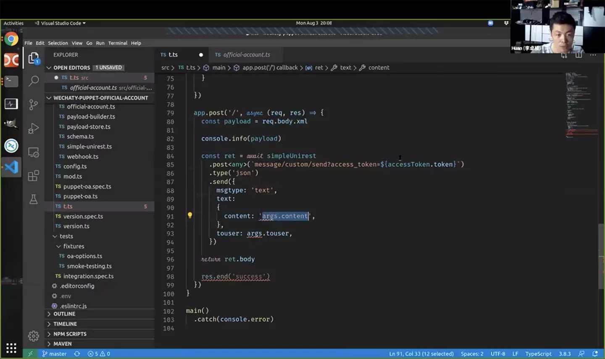Open notifications bell in status bar
Screen dimensions: 605x359
(595, 354)
